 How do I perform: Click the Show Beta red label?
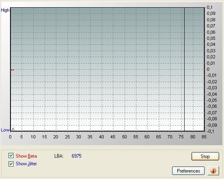26,156
